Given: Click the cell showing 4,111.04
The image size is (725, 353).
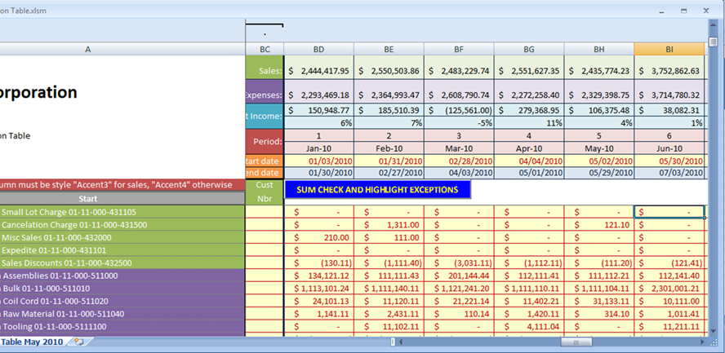Looking at the screenshot, I should pyautogui.click(x=529, y=327).
